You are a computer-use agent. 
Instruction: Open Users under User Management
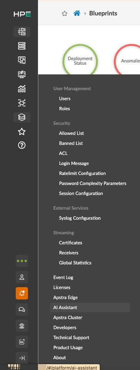click(x=65, y=99)
